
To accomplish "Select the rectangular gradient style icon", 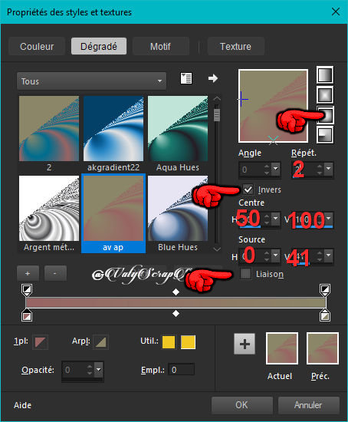I will [325, 94].
